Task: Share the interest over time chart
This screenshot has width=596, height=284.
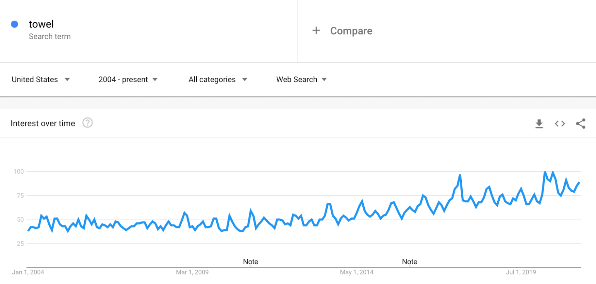Action: (x=581, y=124)
